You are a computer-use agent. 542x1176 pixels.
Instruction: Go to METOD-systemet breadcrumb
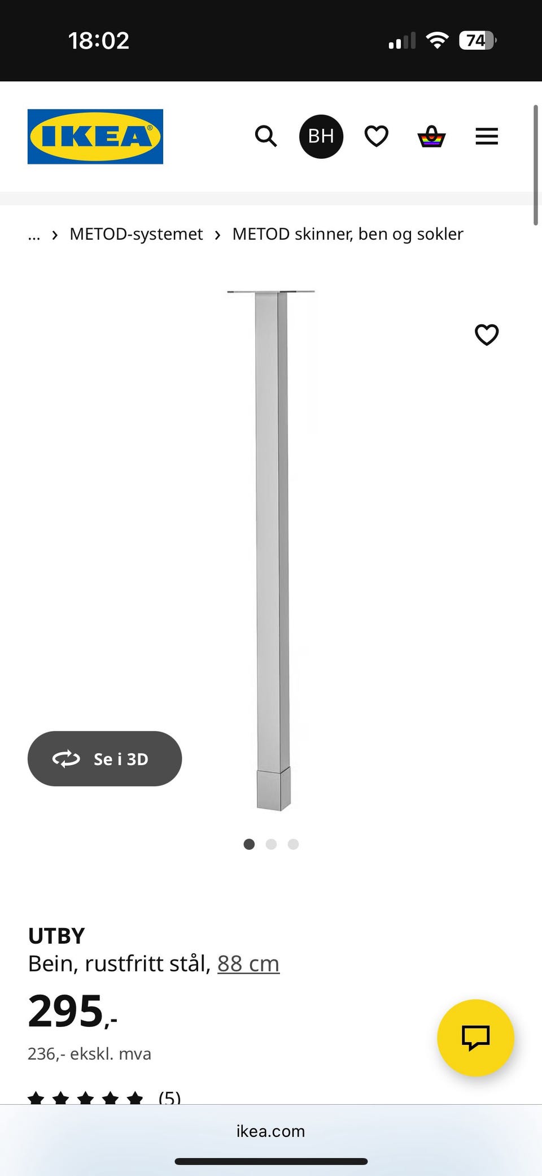(136, 234)
